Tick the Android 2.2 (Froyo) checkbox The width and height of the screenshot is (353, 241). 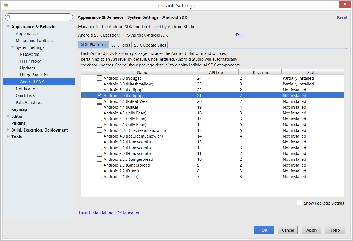click(x=99, y=171)
